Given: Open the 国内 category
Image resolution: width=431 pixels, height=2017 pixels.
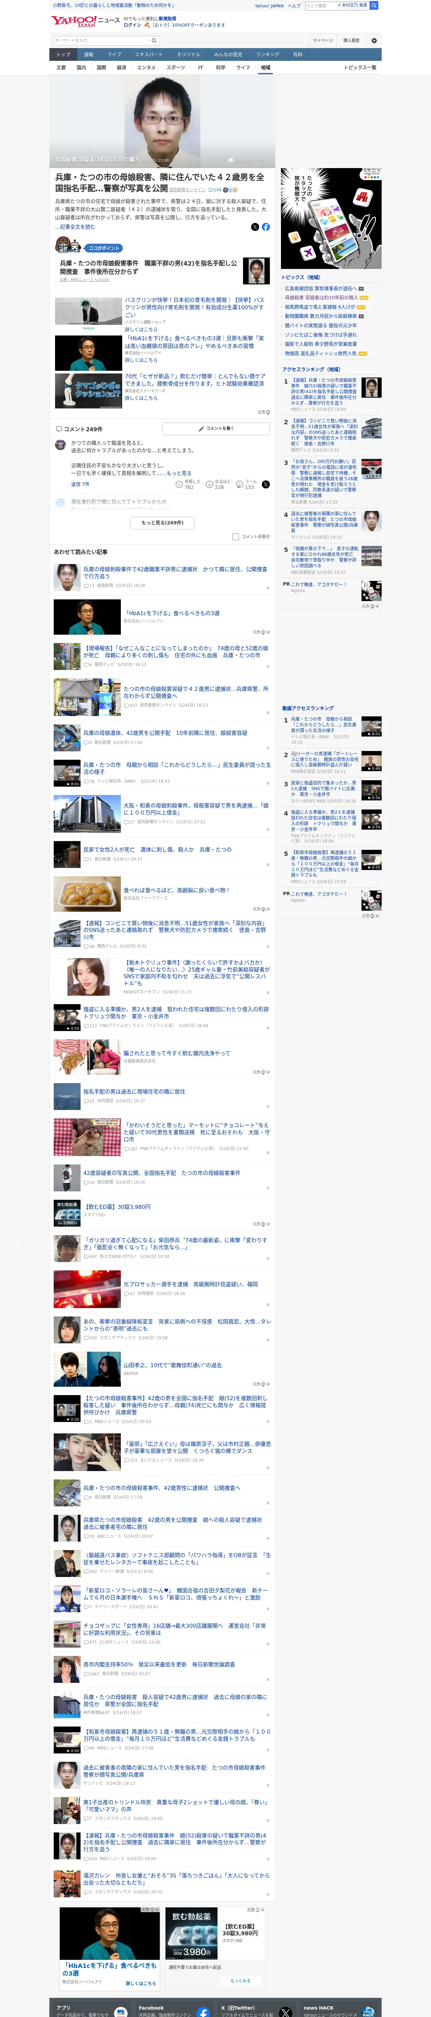Looking at the screenshot, I should coord(81,67).
